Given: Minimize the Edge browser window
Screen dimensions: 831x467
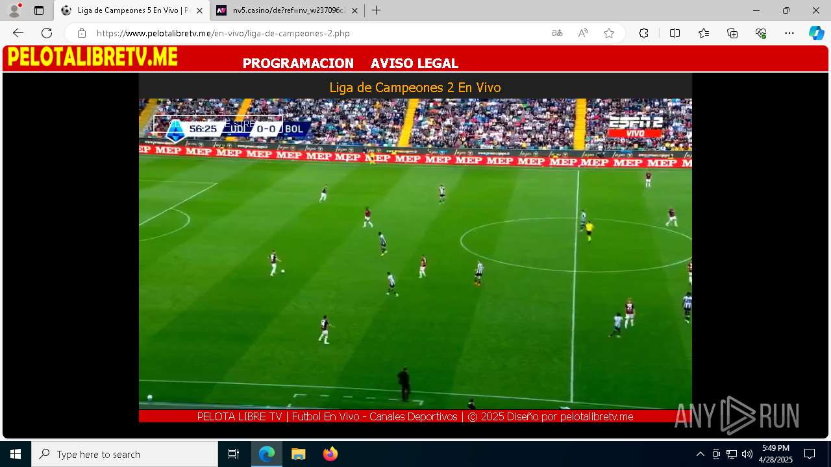Looking at the screenshot, I should tap(756, 10).
